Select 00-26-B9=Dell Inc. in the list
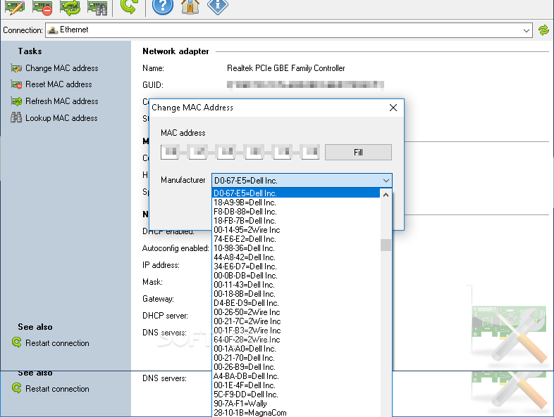554x417 pixels. point(296,367)
